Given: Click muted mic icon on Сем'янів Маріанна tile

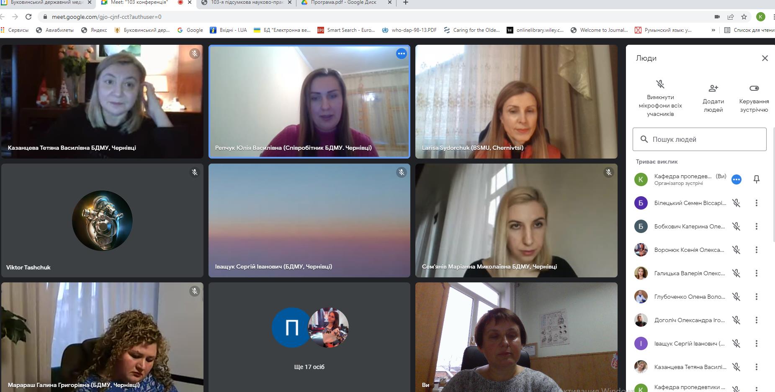Looking at the screenshot, I should (609, 172).
